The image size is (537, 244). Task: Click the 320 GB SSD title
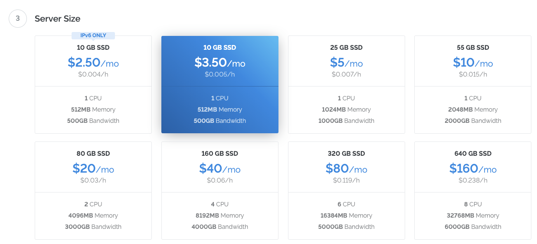(x=347, y=154)
